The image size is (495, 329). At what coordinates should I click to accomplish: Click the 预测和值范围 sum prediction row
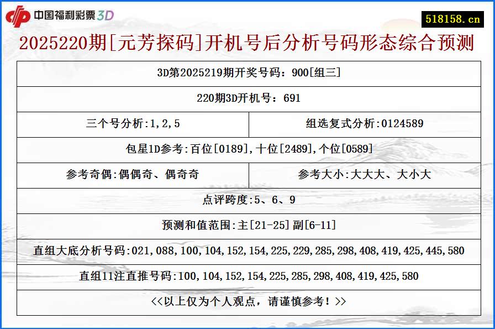(247, 226)
